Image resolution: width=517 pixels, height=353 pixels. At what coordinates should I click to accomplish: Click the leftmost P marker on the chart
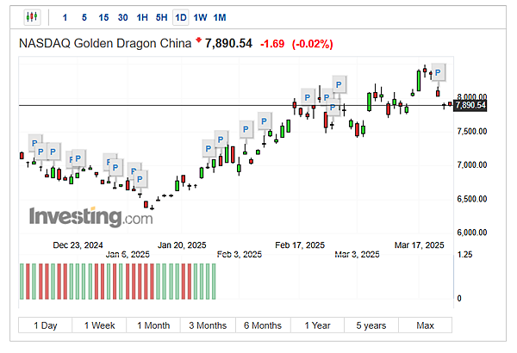pyautogui.click(x=34, y=141)
